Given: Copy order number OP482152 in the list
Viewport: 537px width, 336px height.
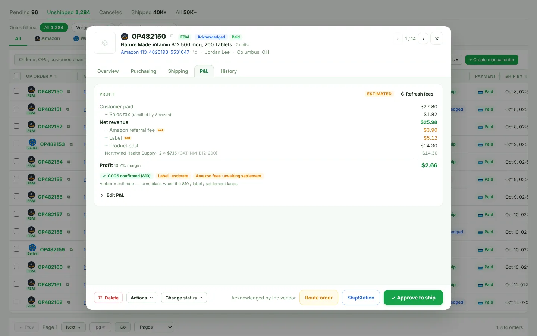Looking at the screenshot, I should (69, 127).
